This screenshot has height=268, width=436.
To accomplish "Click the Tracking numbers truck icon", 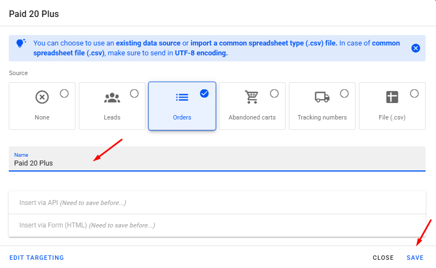I will tap(322, 98).
